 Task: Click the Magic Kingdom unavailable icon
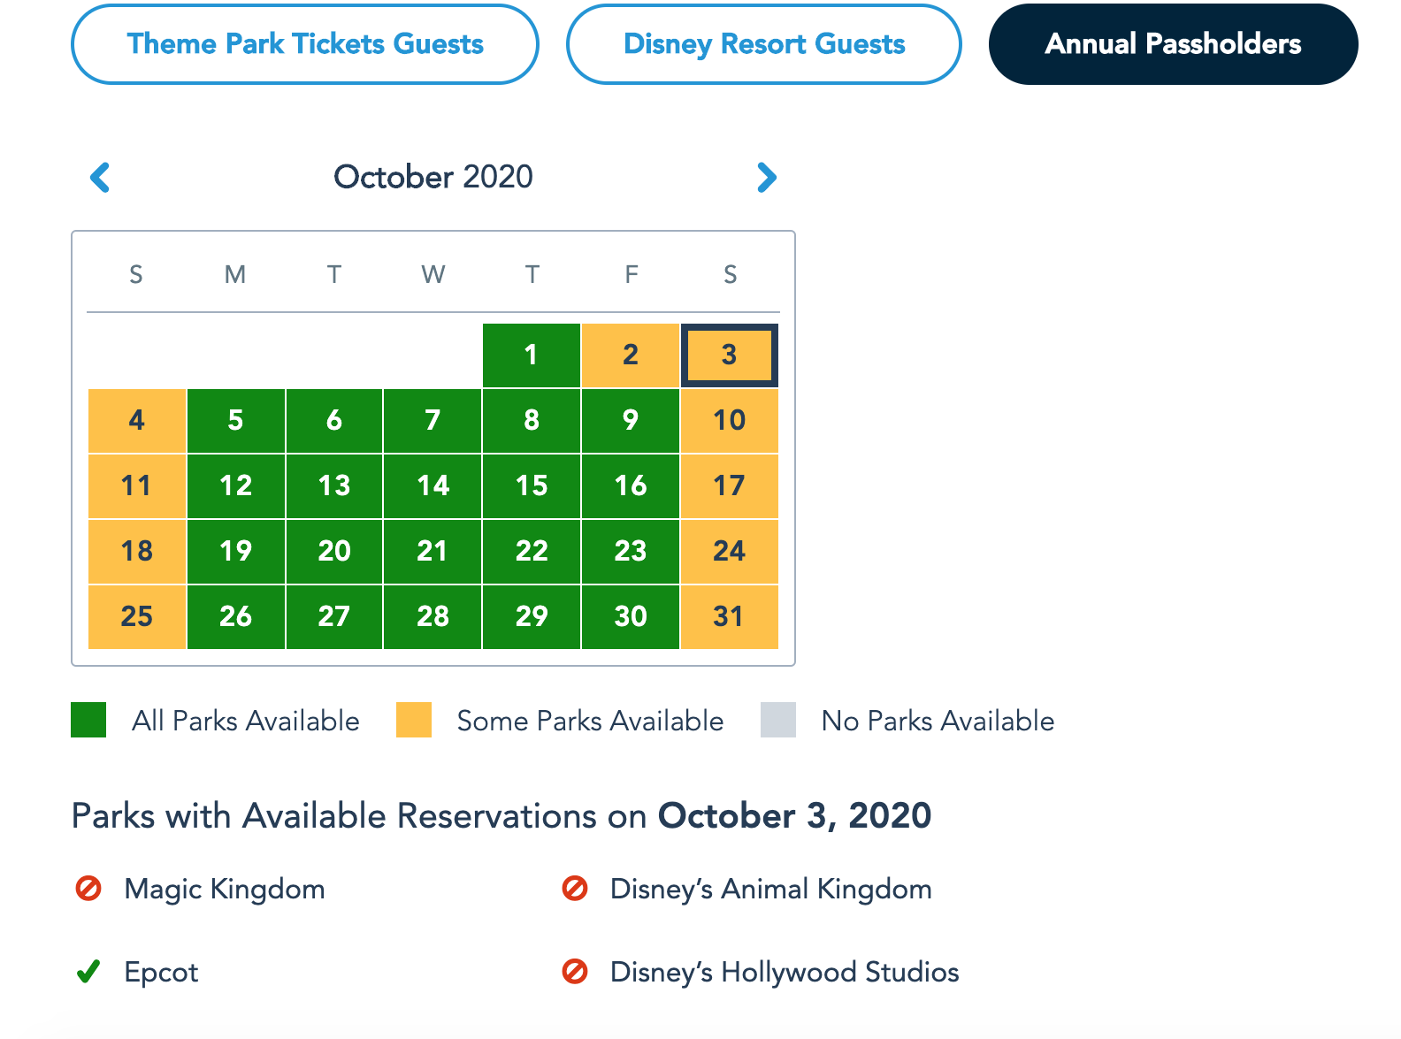click(88, 888)
